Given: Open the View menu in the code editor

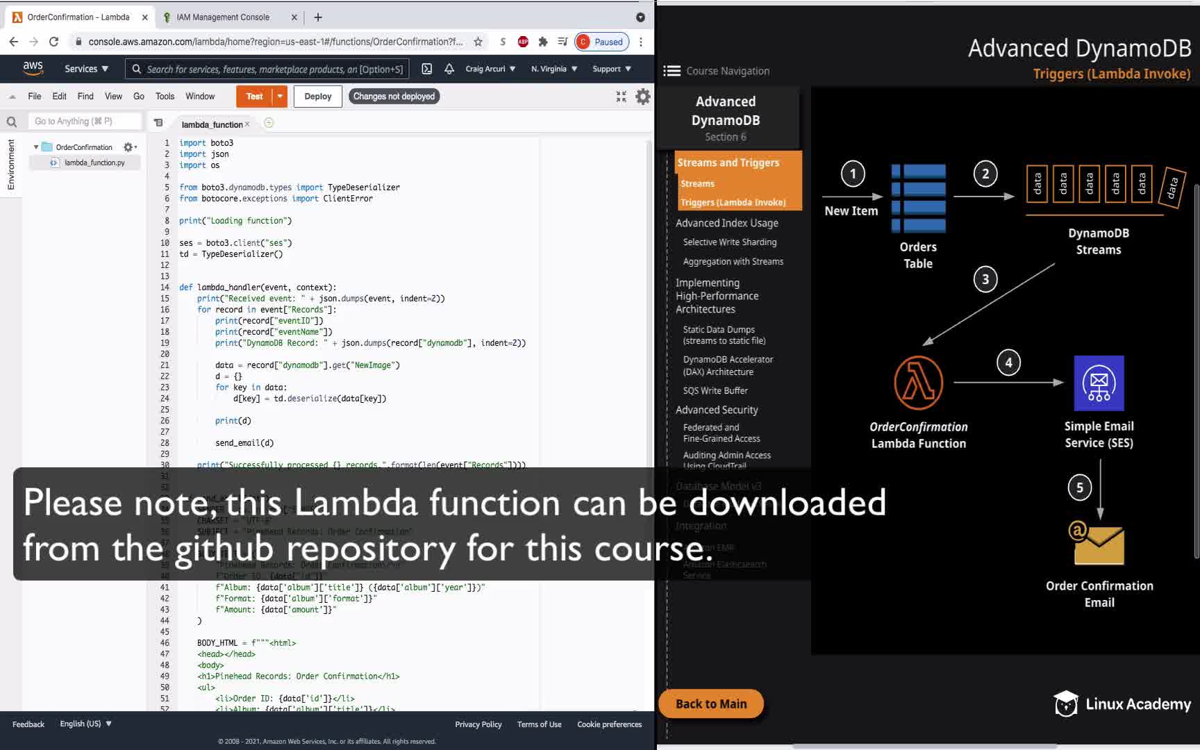Looking at the screenshot, I should pyautogui.click(x=113, y=97).
